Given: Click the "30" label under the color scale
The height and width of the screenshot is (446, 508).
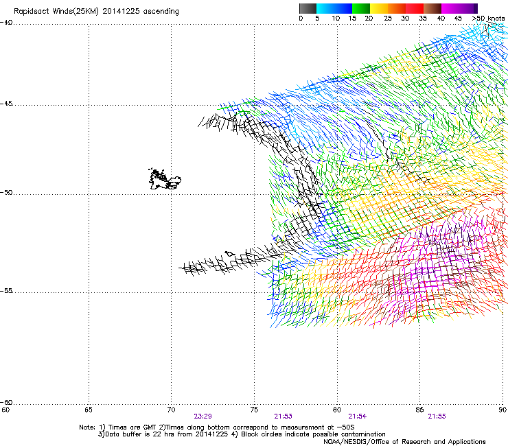Looking at the screenshot, I should [405, 19].
